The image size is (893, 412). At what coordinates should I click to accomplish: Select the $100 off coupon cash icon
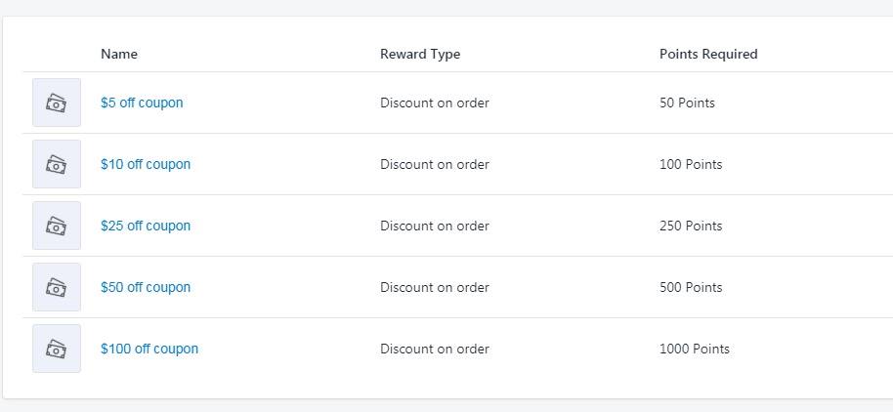tap(57, 349)
